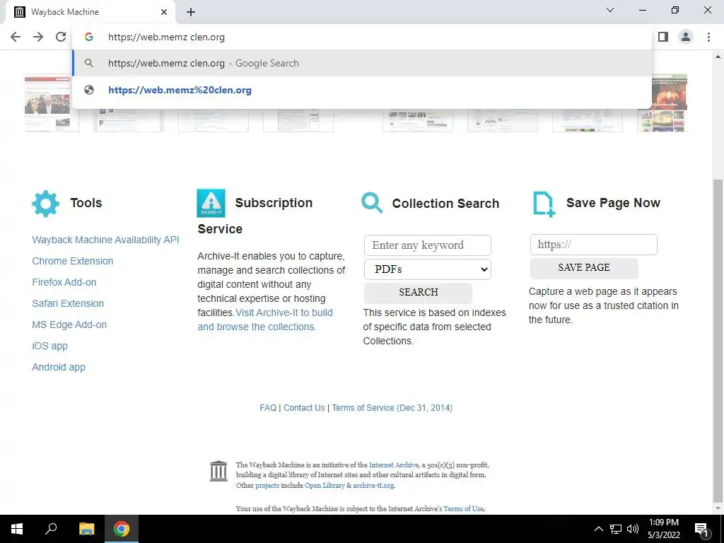Open the archive-it.org footer link

coord(373,485)
